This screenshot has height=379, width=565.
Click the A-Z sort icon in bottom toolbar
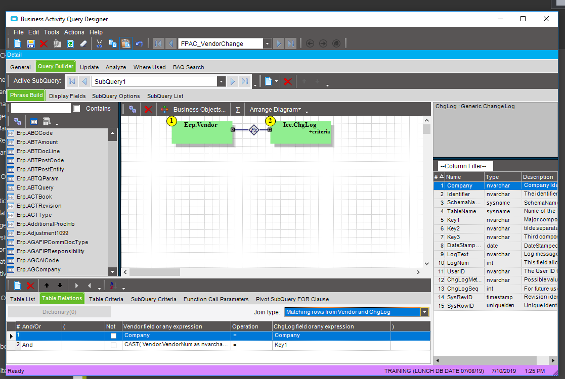[x=113, y=286]
